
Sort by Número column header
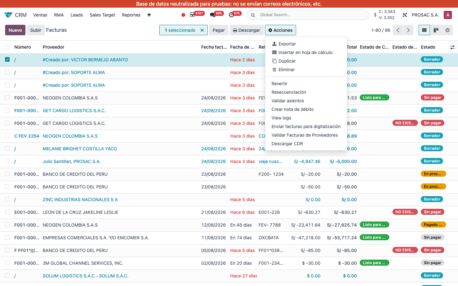[x=23, y=47]
